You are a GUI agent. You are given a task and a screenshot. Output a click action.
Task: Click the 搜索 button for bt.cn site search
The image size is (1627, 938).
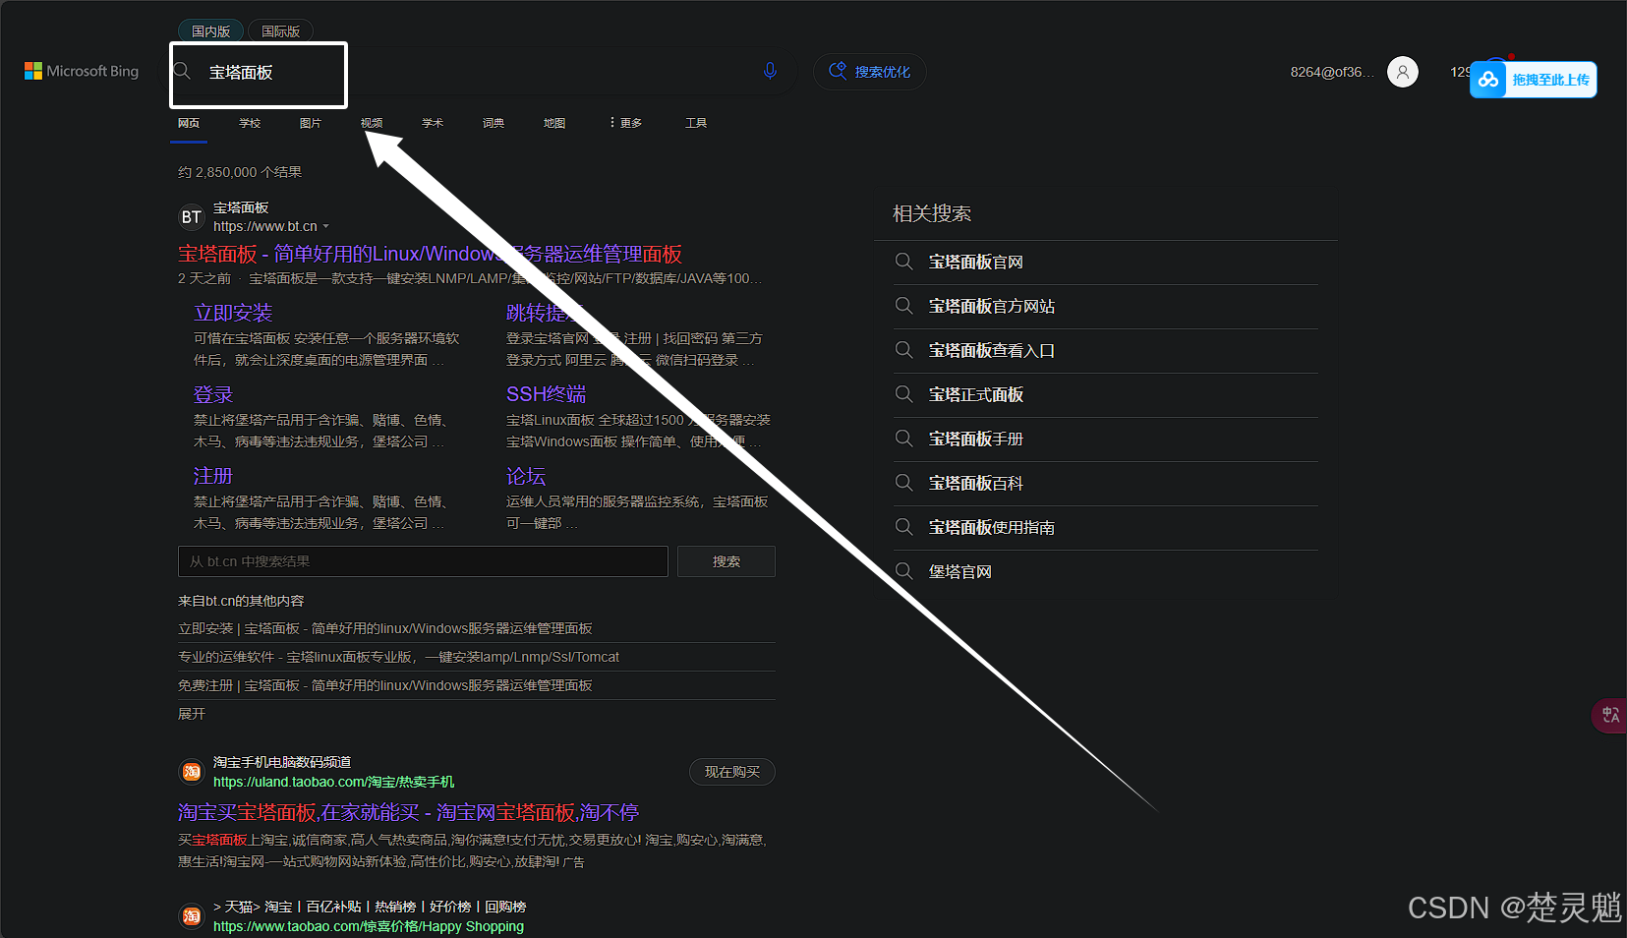click(x=726, y=561)
